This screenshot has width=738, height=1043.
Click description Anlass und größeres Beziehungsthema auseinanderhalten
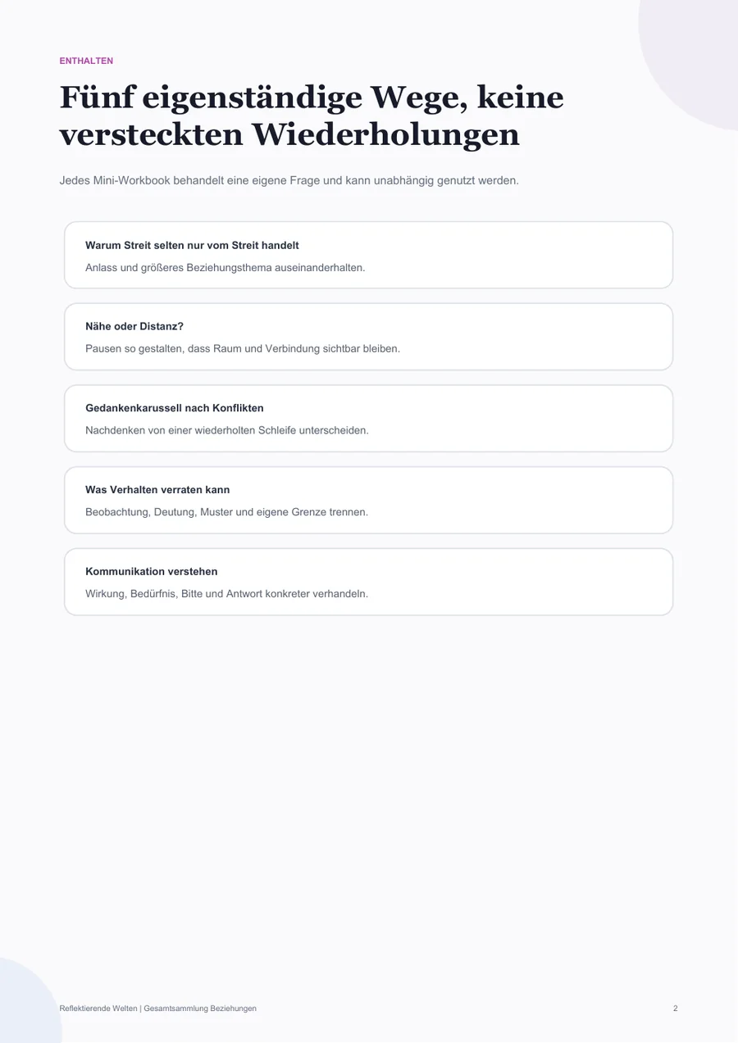(x=225, y=267)
